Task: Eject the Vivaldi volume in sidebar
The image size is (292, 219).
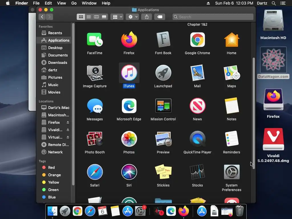Action: [x=68, y=130]
